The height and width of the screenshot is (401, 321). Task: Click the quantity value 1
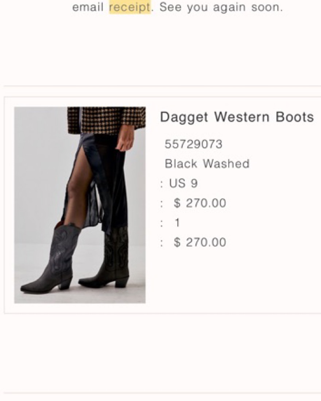(x=177, y=223)
